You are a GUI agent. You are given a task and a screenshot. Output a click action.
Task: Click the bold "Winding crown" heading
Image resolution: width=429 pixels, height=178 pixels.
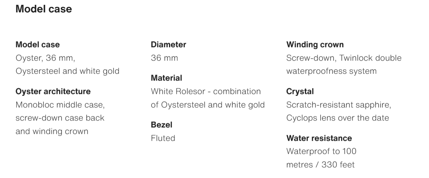click(315, 45)
